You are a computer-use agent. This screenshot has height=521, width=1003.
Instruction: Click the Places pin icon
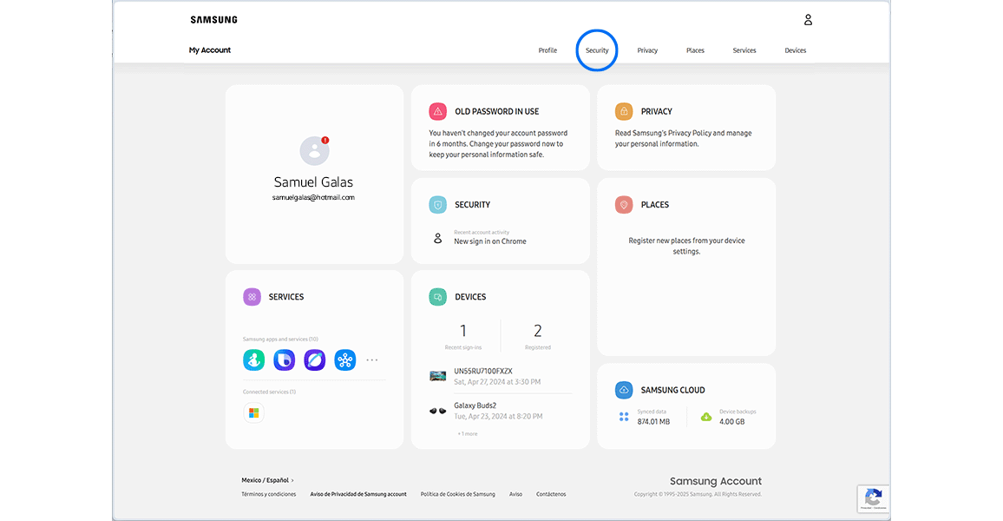[x=623, y=204]
